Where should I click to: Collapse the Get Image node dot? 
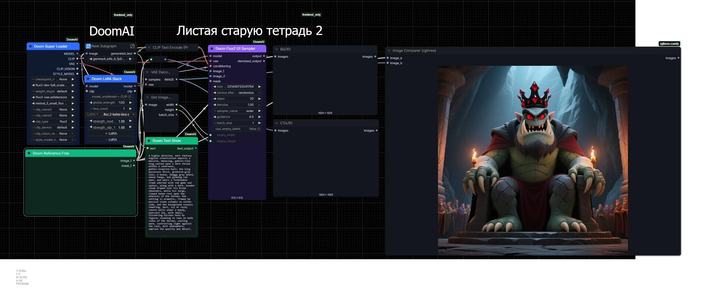coord(147,97)
